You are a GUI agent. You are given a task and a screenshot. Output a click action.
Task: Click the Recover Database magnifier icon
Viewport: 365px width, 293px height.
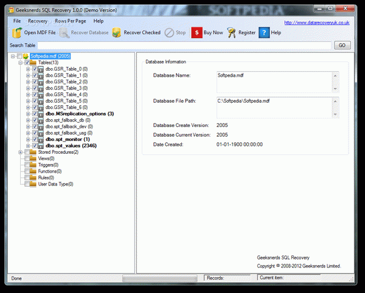(64, 33)
